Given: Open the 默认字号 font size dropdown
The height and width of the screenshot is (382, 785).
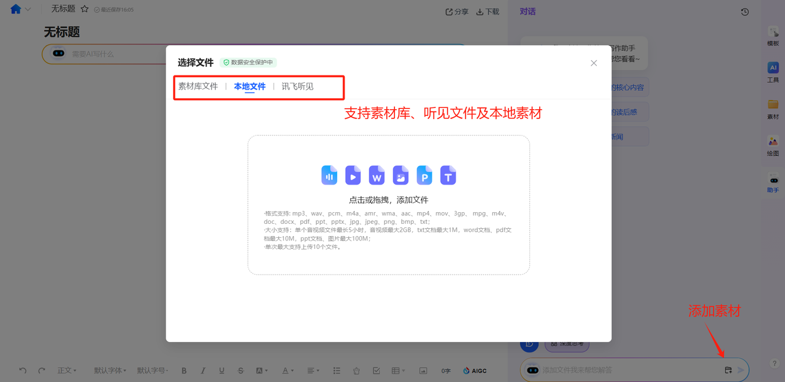Looking at the screenshot, I should [153, 370].
